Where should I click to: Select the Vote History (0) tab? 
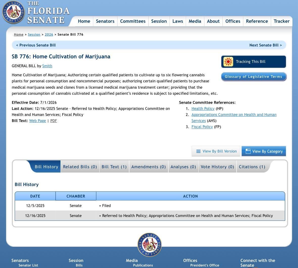coord(217,166)
